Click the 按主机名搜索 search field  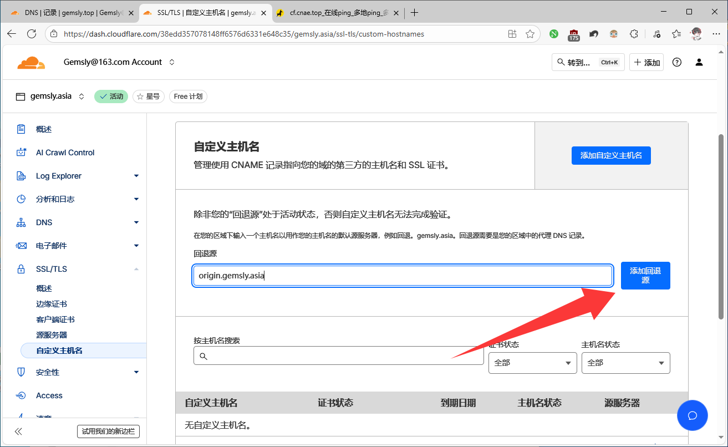coord(338,355)
